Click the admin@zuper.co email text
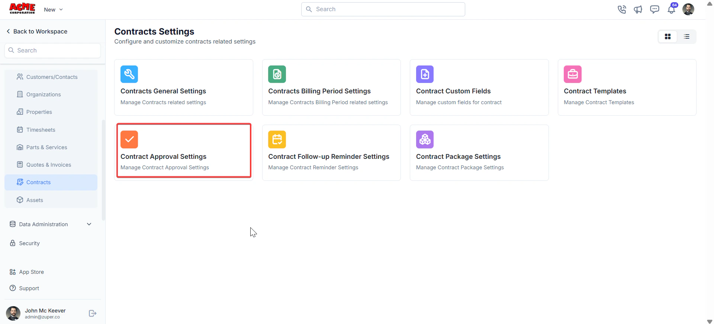The width and height of the screenshot is (714, 324). tap(42, 317)
